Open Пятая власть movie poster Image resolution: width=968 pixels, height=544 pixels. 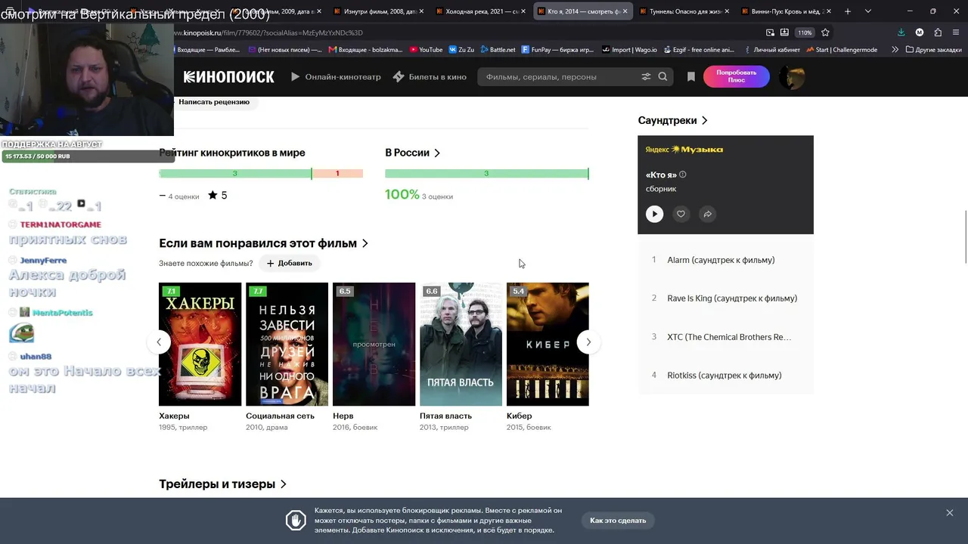tap(461, 345)
